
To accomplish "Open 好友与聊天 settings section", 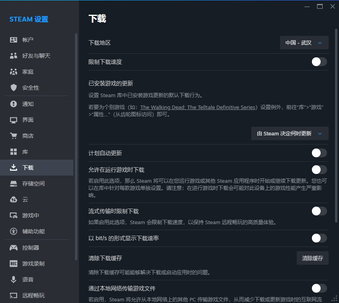I will tap(37, 56).
